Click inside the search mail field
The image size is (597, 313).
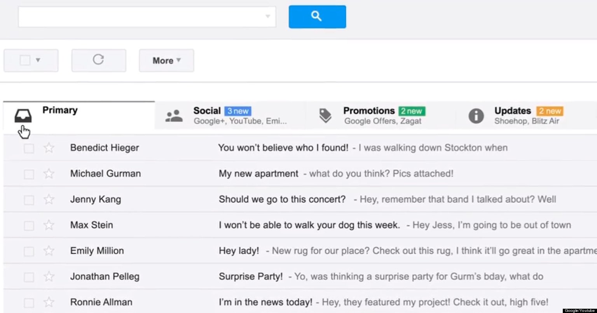click(140, 17)
